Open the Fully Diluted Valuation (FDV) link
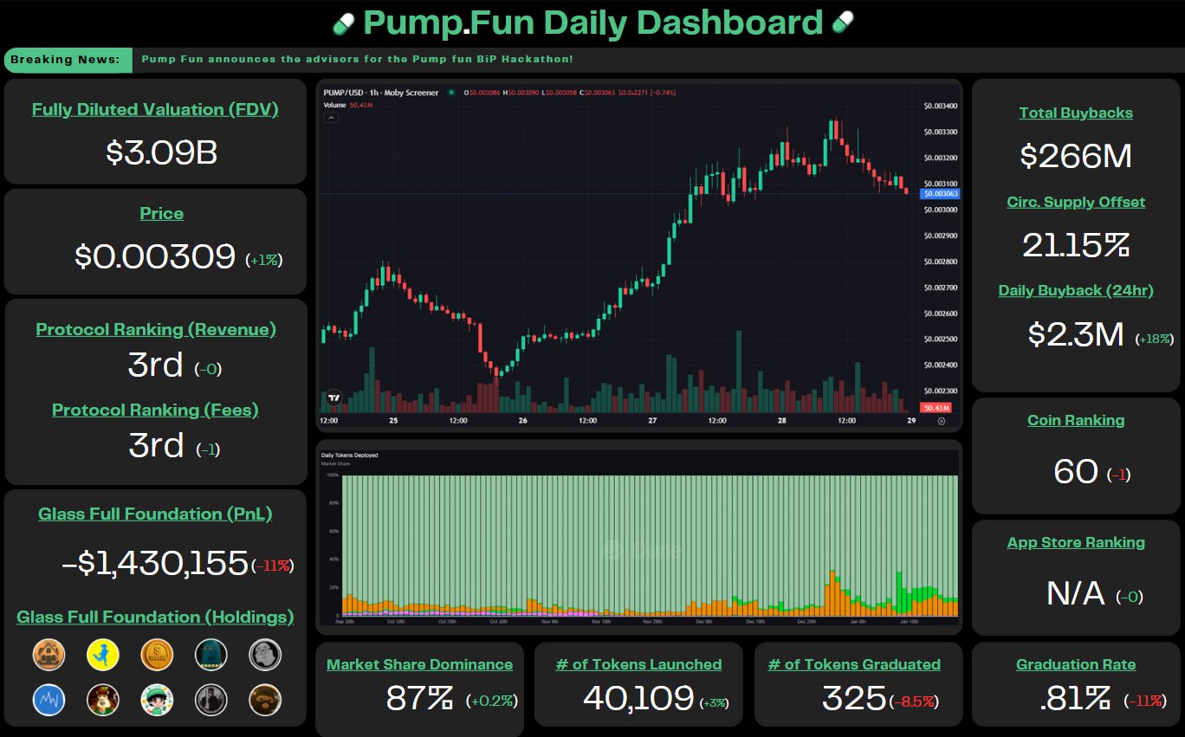This screenshot has height=737, width=1185. tap(155, 110)
